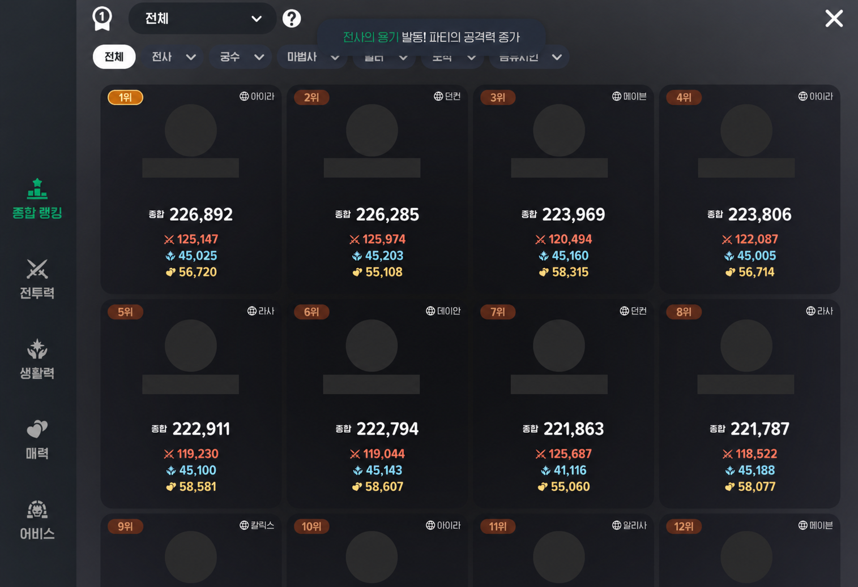Expand the 궁수 class filter
The width and height of the screenshot is (858, 587).
pyautogui.click(x=241, y=57)
